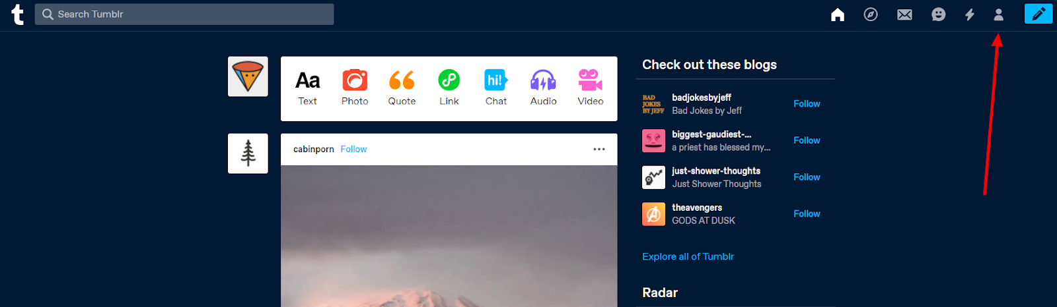Click the 'Just Shower Thoughts' subtitle
The width and height of the screenshot is (1057, 307).
tap(717, 184)
